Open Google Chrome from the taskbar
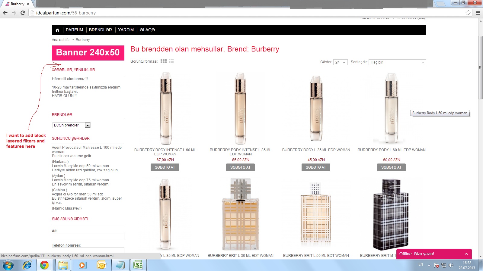Viewport: 483px width, 271px height. [x=44, y=265]
